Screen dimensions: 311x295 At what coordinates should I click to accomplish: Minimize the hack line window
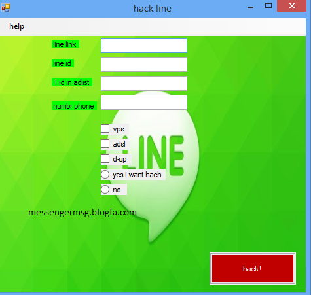pyautogui.click(x=251, y=7)
